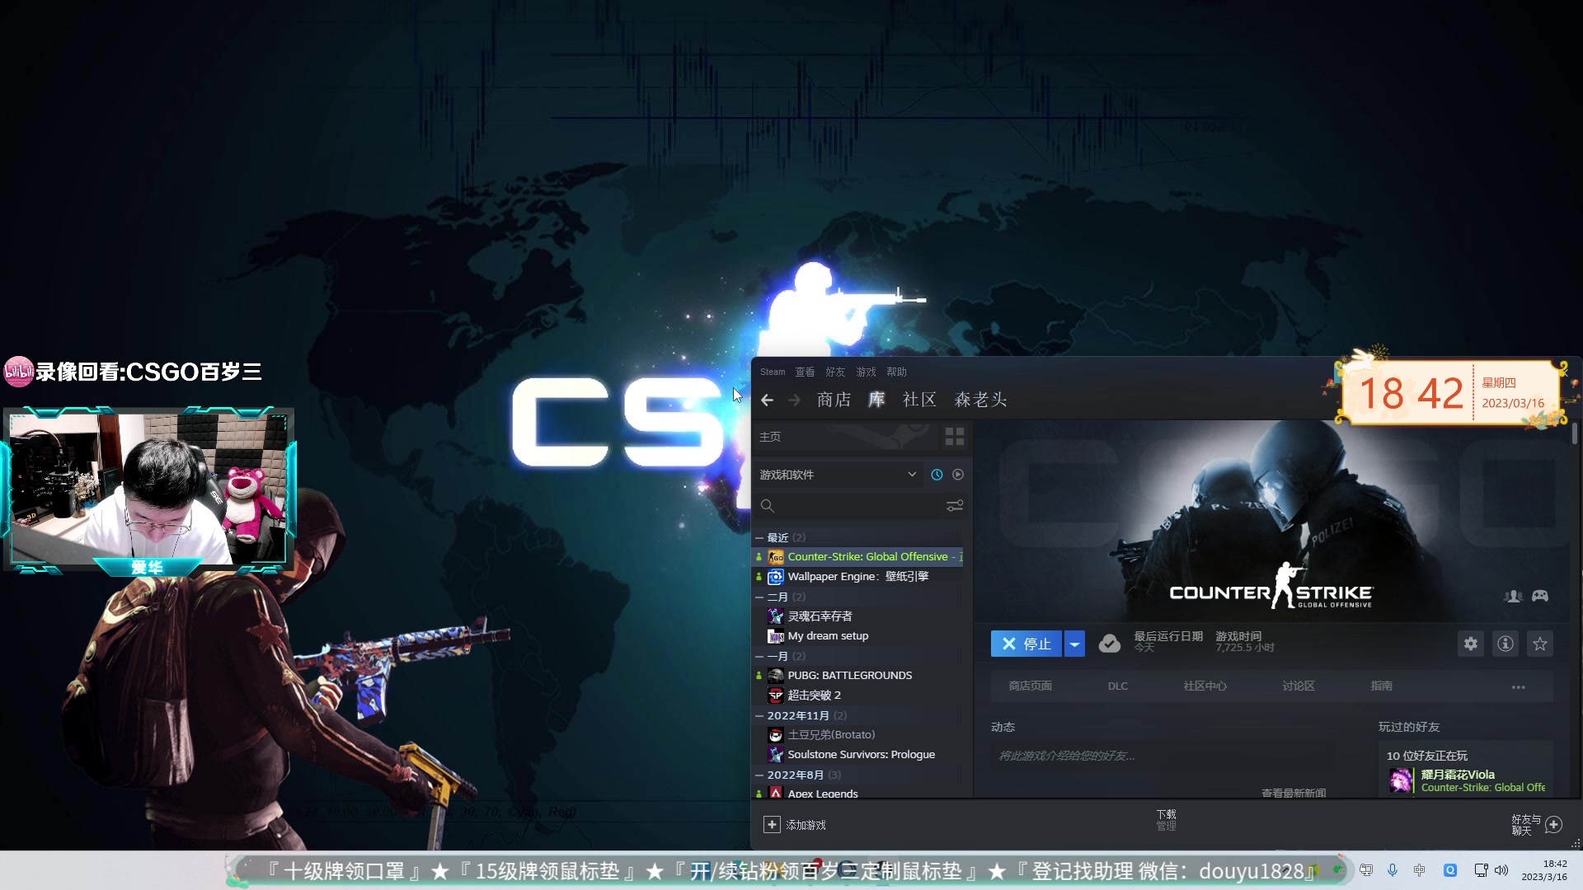This screenshot has height=890, width=1583.
Task: Open the advanced filter sliders icon
Action: (955, 505)
